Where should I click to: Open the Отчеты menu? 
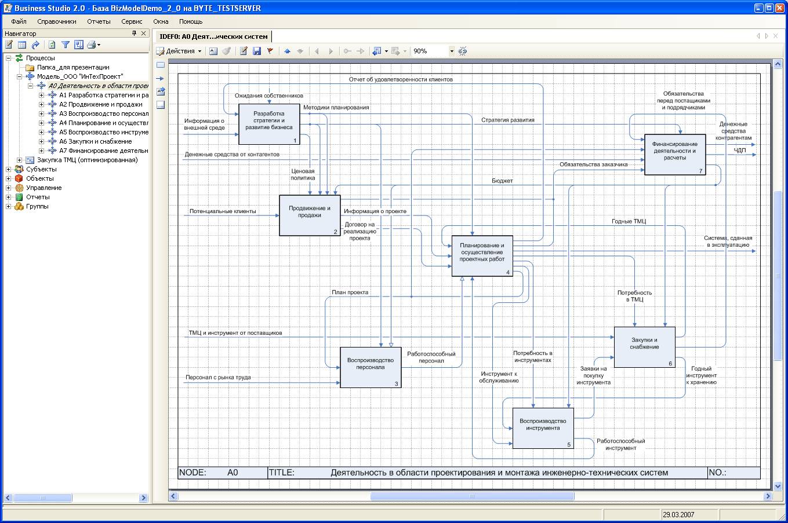point(99,21)
